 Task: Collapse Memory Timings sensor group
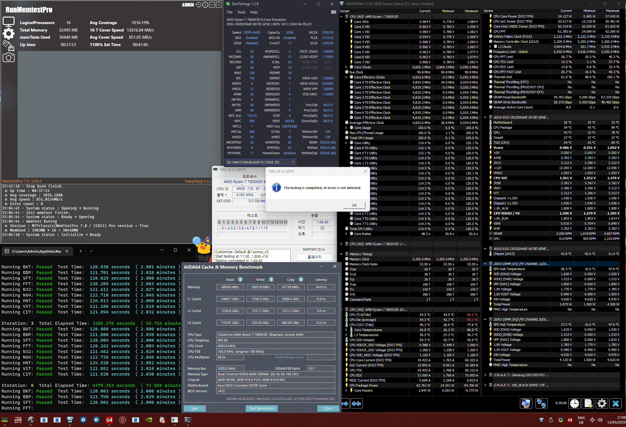point(342,254)
